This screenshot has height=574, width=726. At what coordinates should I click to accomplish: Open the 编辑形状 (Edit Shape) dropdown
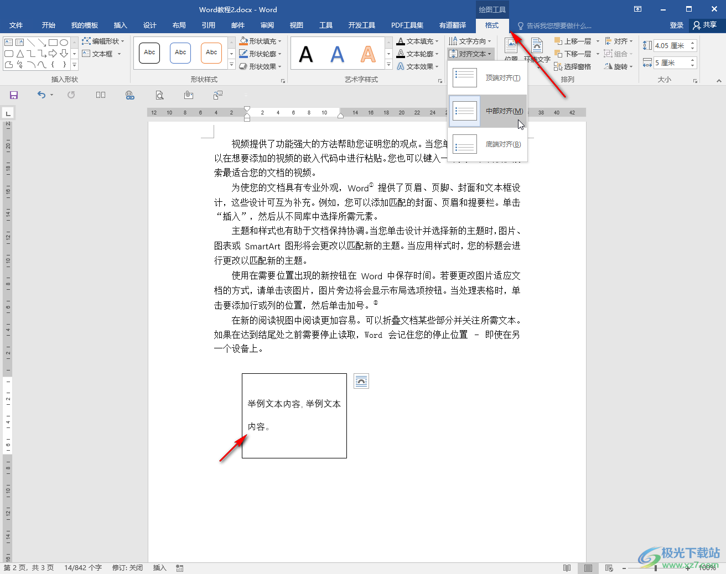[x=103, y=41]
